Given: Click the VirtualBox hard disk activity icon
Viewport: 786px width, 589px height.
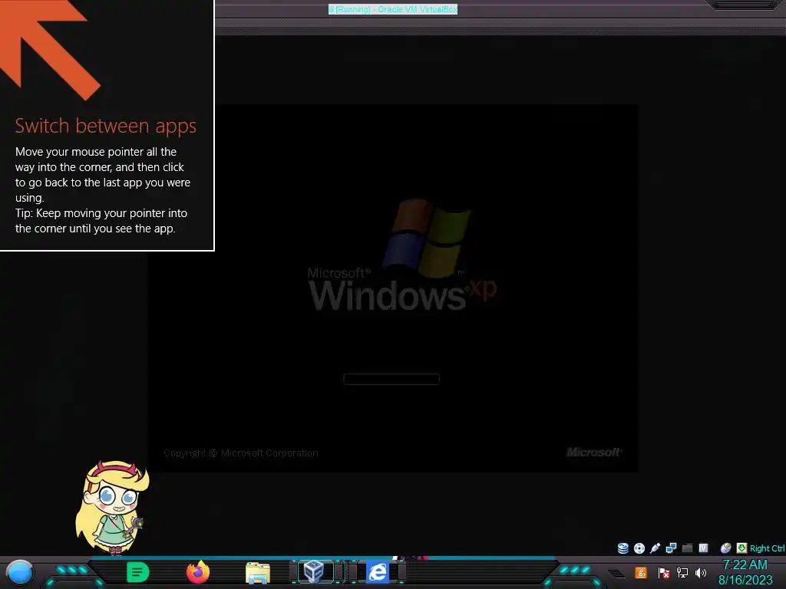Looking at the screenshot, I should click(623, 548).
